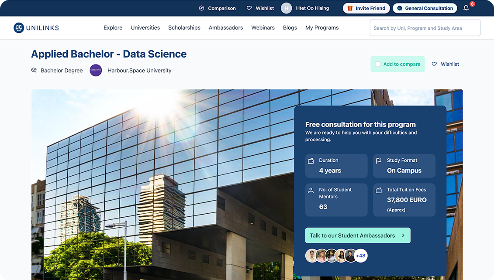This screenshot has width=494, height=280.
Task: Click the Htet Oo Hlaing profile name
Action: (313, 8)
